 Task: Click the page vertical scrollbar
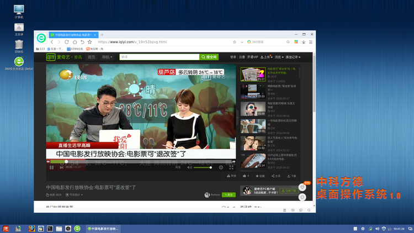314,83
